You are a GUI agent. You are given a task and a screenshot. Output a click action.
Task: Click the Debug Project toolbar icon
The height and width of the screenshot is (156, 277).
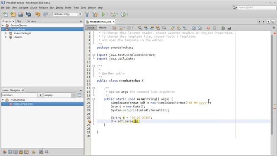click(x=113, y=14)
